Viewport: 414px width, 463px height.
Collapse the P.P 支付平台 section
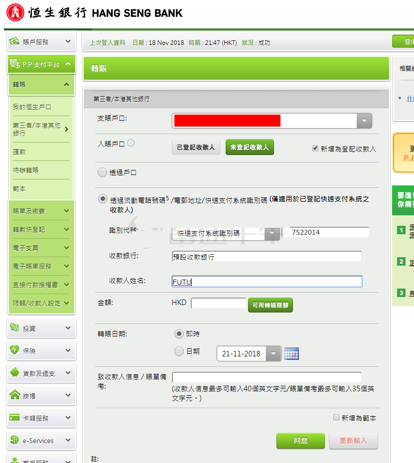coord(41,64)
